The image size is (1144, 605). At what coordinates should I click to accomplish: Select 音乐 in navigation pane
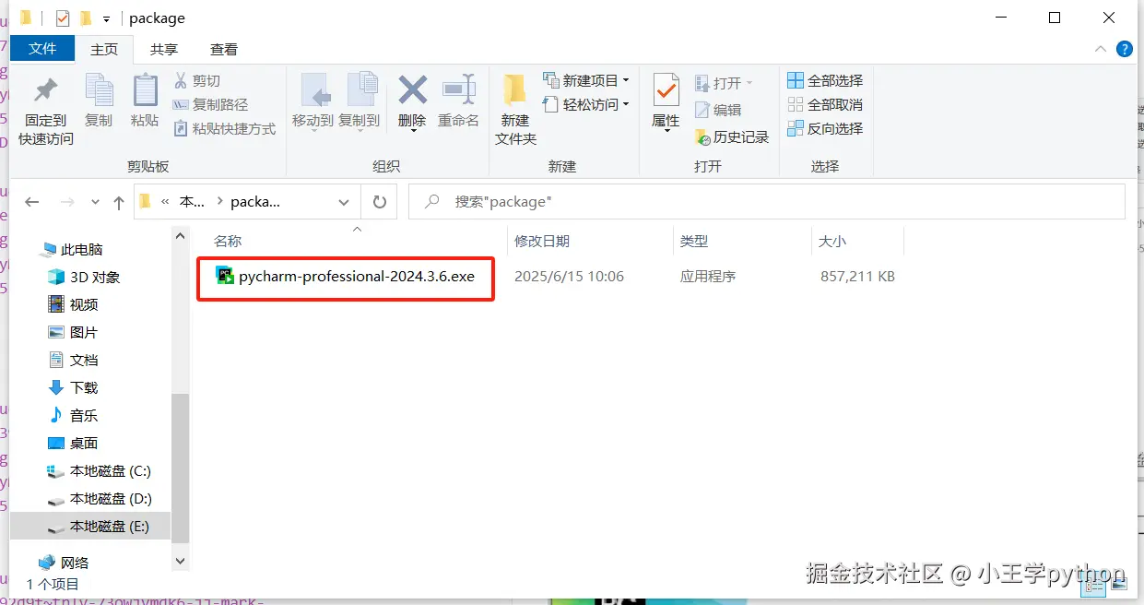(x=84, y=415)
